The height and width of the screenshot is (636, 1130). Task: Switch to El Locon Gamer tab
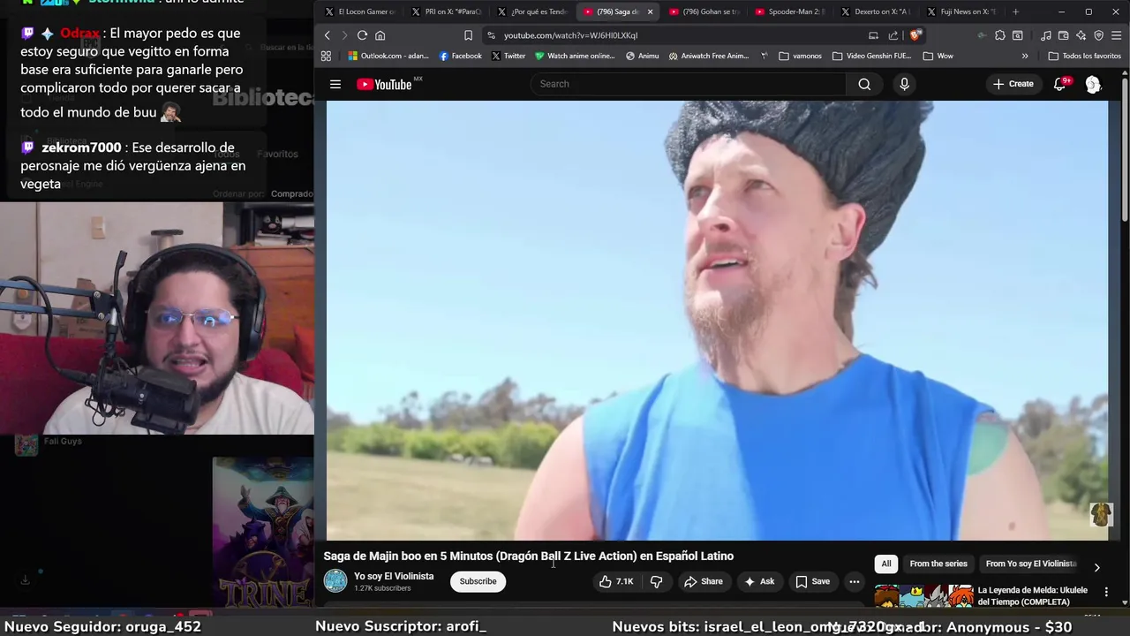click(360, 11)
